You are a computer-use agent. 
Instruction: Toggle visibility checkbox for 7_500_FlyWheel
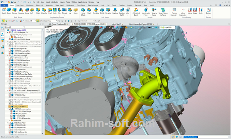(x=10, y=49)
